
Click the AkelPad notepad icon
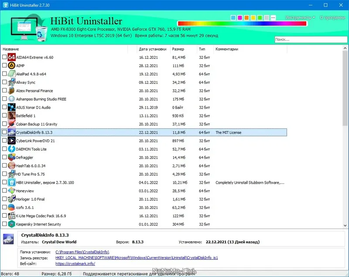(12, 74)
